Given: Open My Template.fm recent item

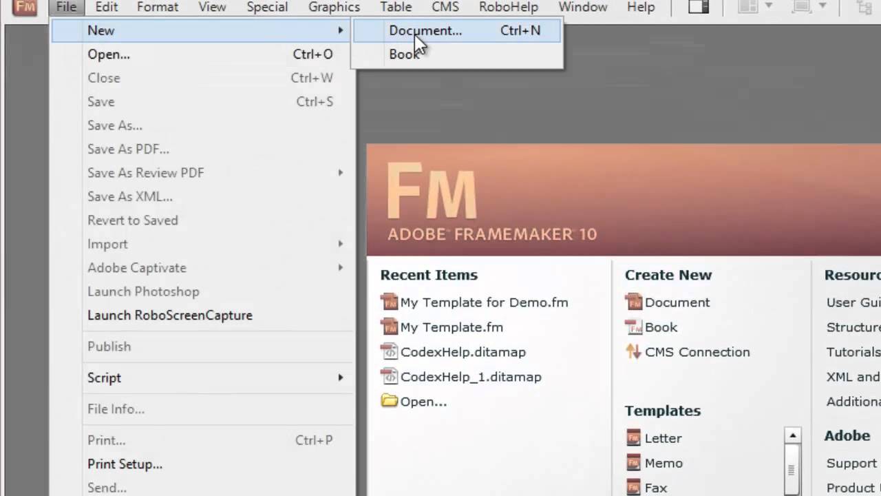Looking at the screenshot, I should 452,327.
